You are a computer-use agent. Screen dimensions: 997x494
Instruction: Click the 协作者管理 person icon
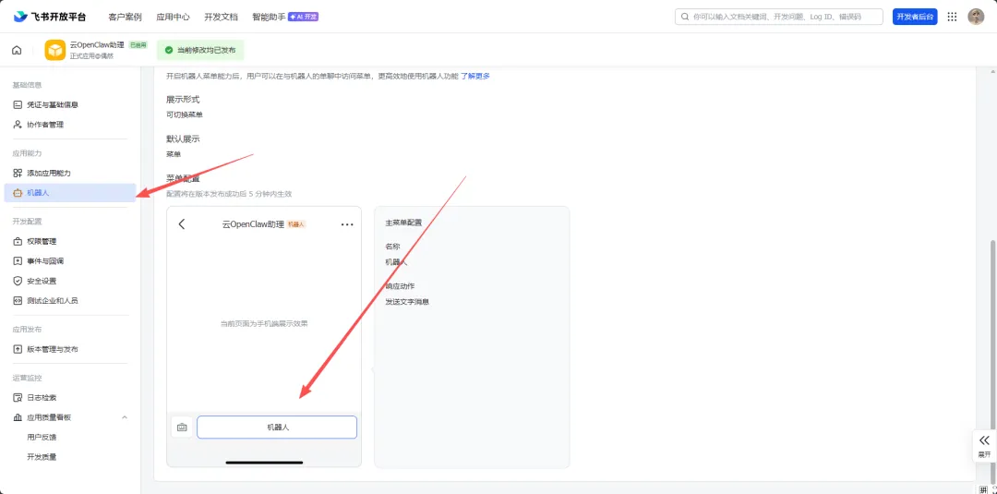(x=18, y=125)
